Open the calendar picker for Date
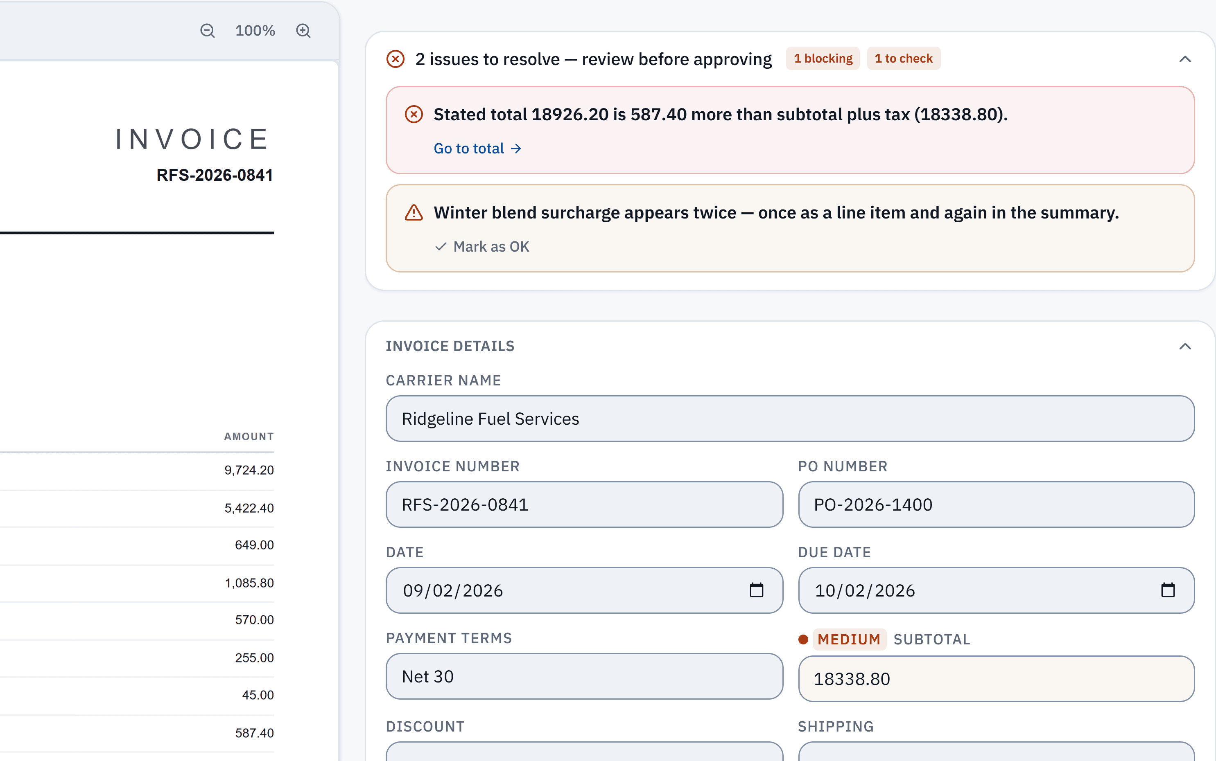Viewport: 1216px width, 761px height. point(756,590)
